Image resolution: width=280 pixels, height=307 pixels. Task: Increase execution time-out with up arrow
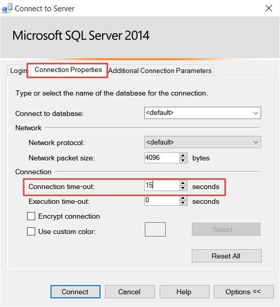coord(183,198)
